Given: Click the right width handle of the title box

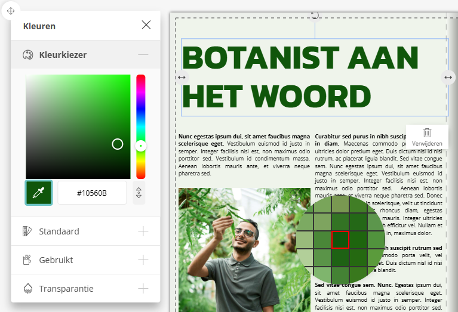Looking at the screenshot, I should pyautogui.click(x=448, y=78).
